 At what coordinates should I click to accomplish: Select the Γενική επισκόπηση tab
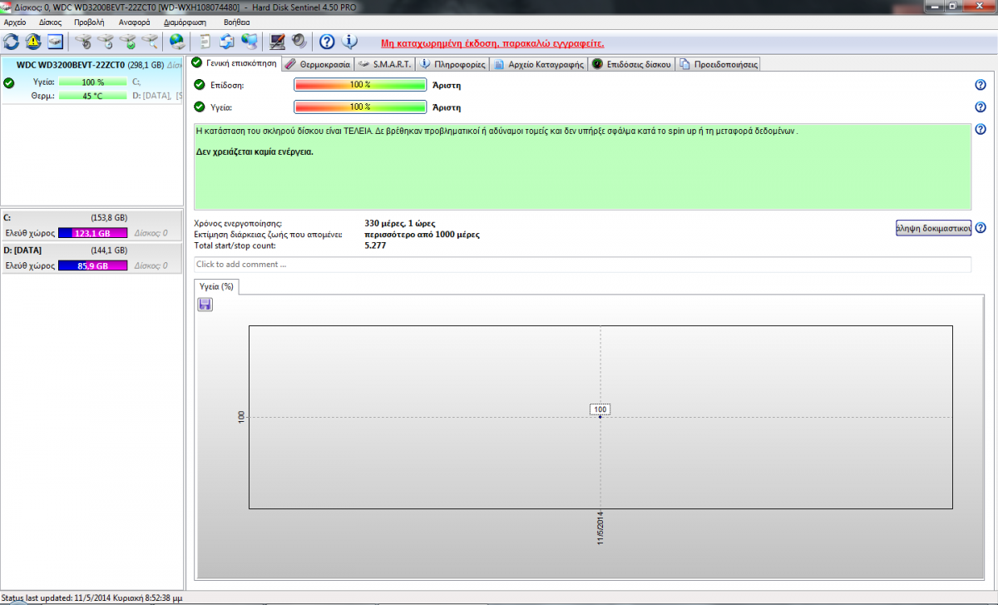234,62
